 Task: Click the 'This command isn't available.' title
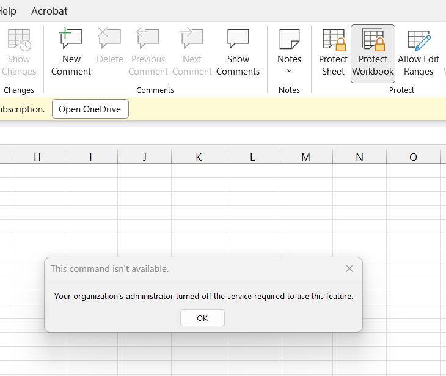click(x=110, y=268)
